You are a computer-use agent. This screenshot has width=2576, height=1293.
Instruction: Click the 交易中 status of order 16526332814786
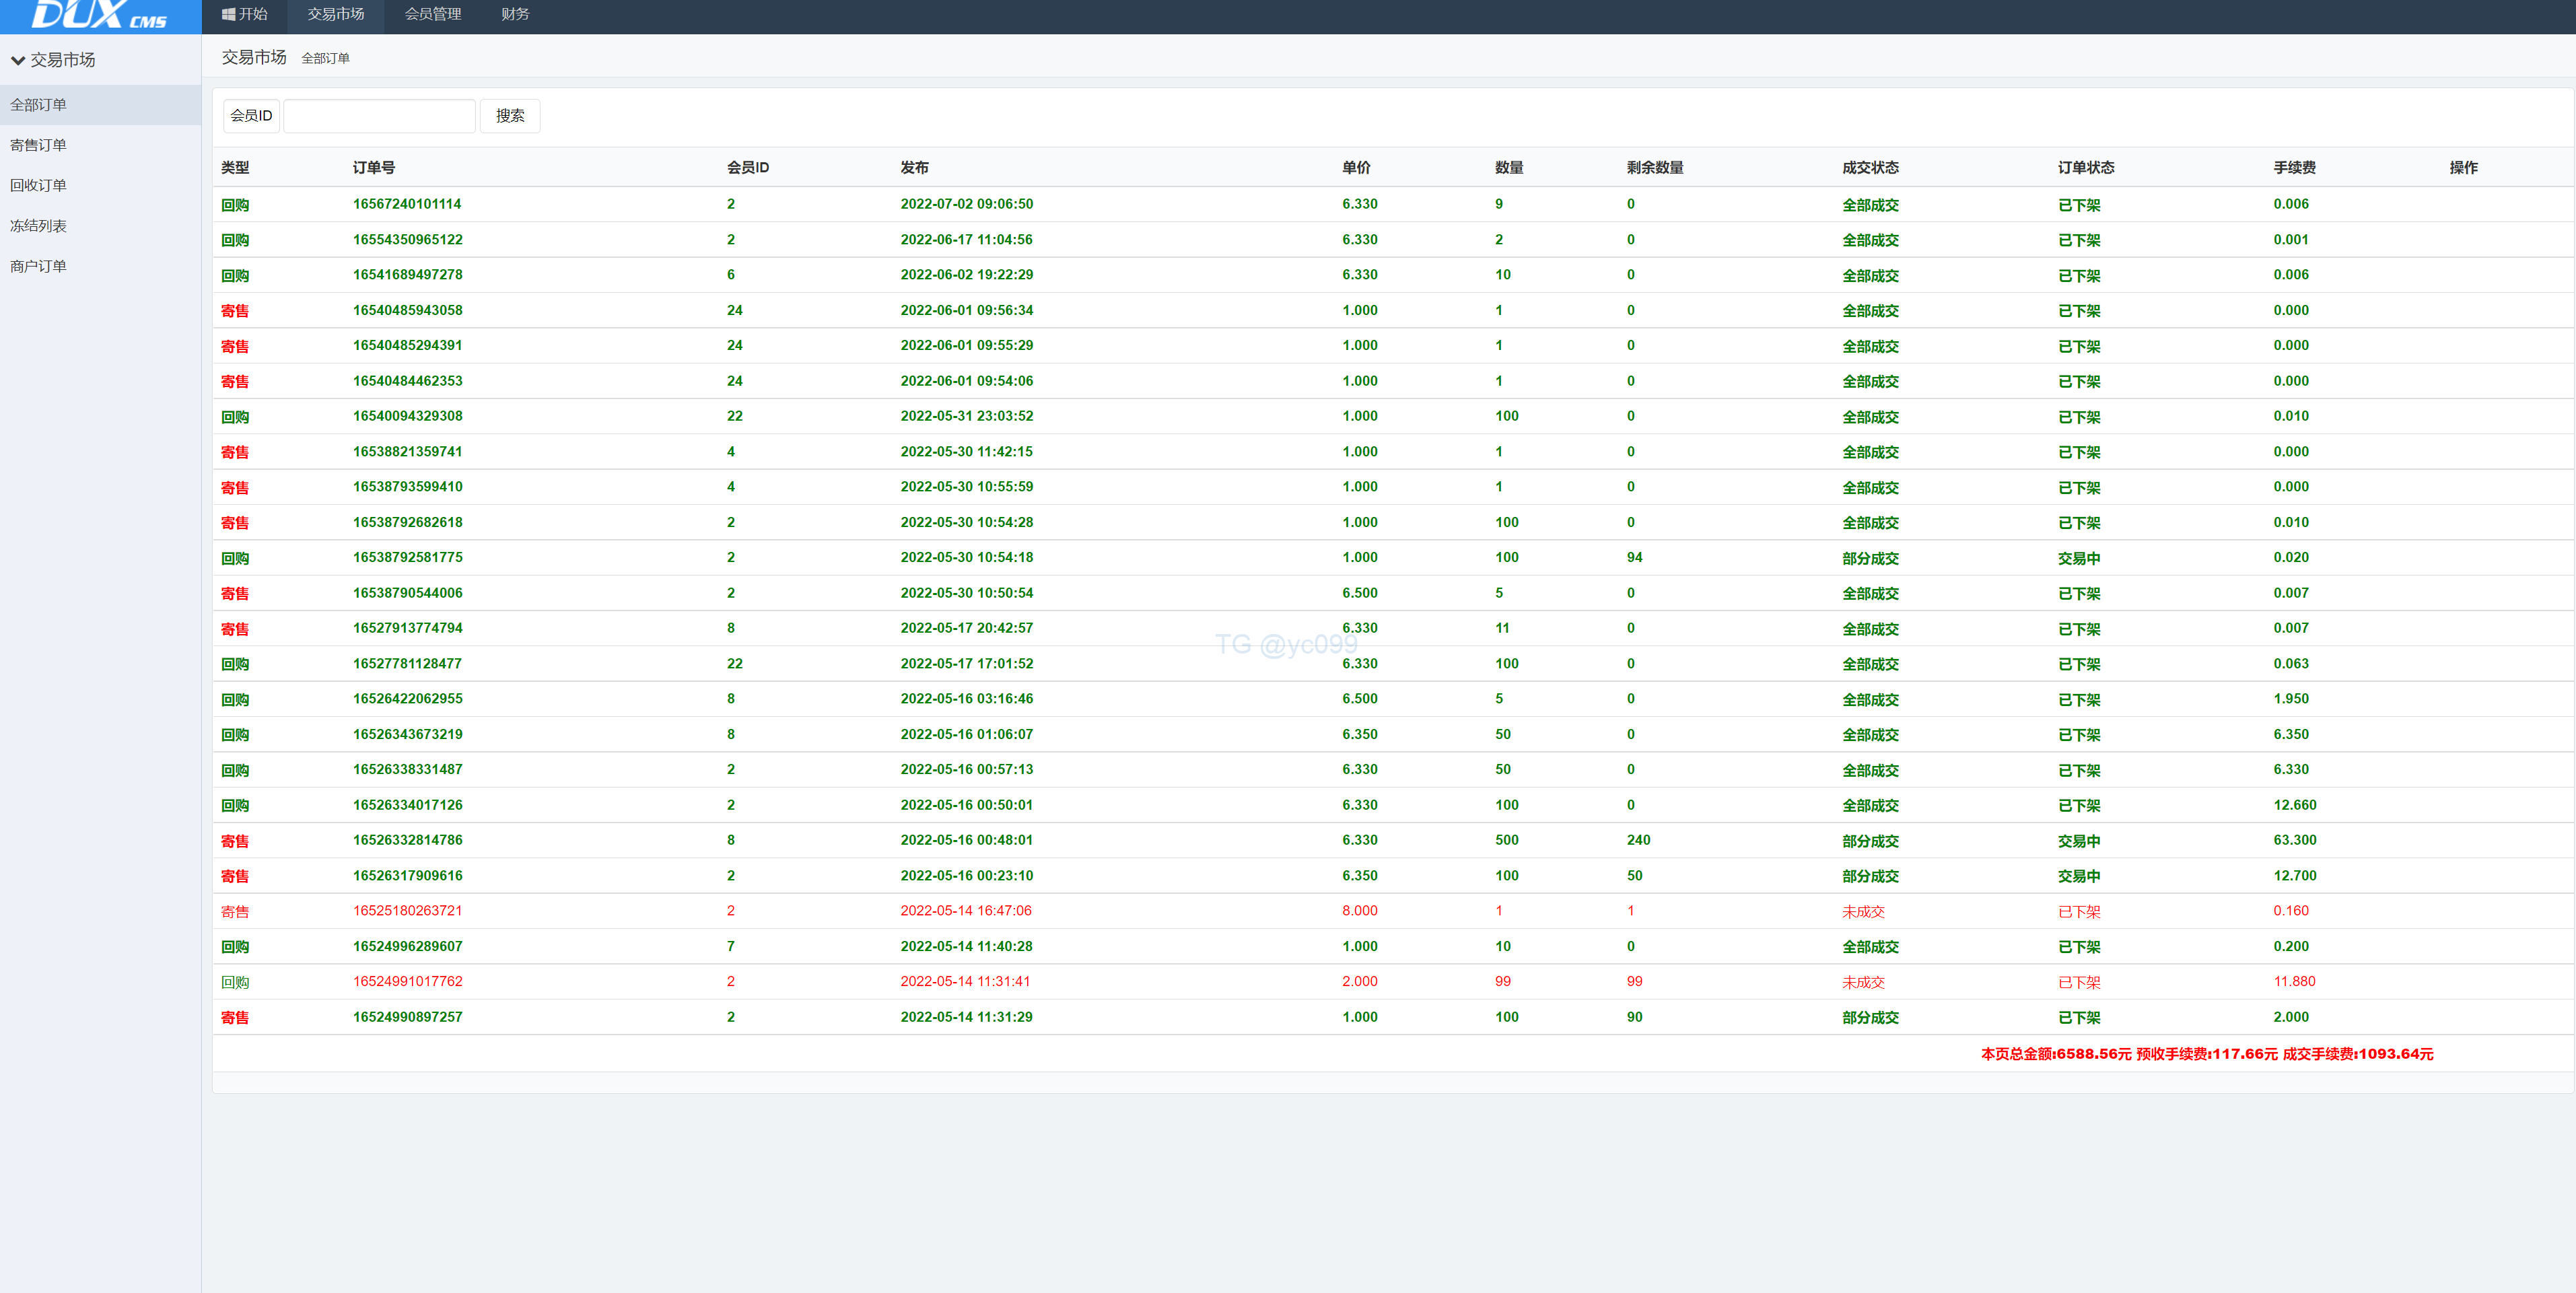tap(2078, 841)
